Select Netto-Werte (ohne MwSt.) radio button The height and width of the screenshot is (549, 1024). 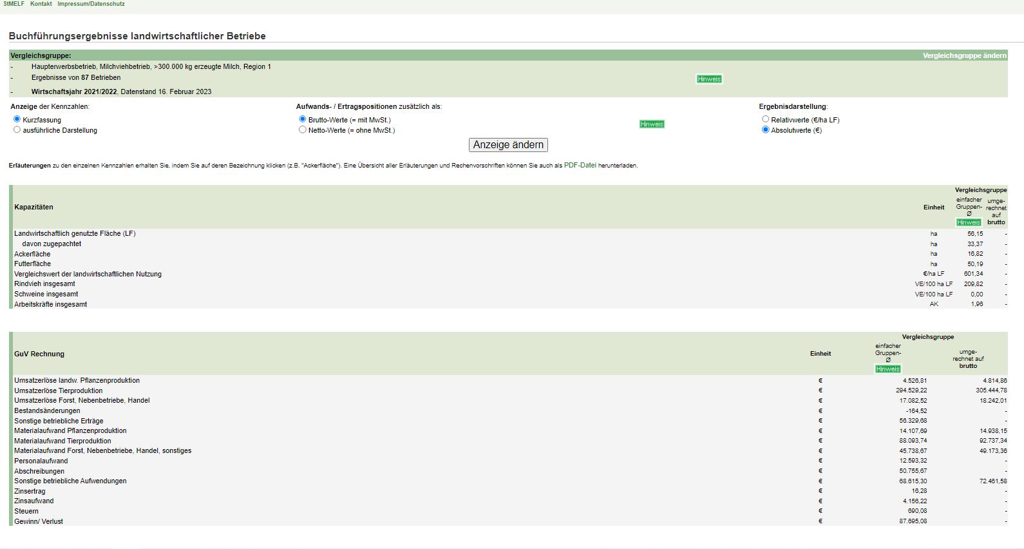point(303,130)
